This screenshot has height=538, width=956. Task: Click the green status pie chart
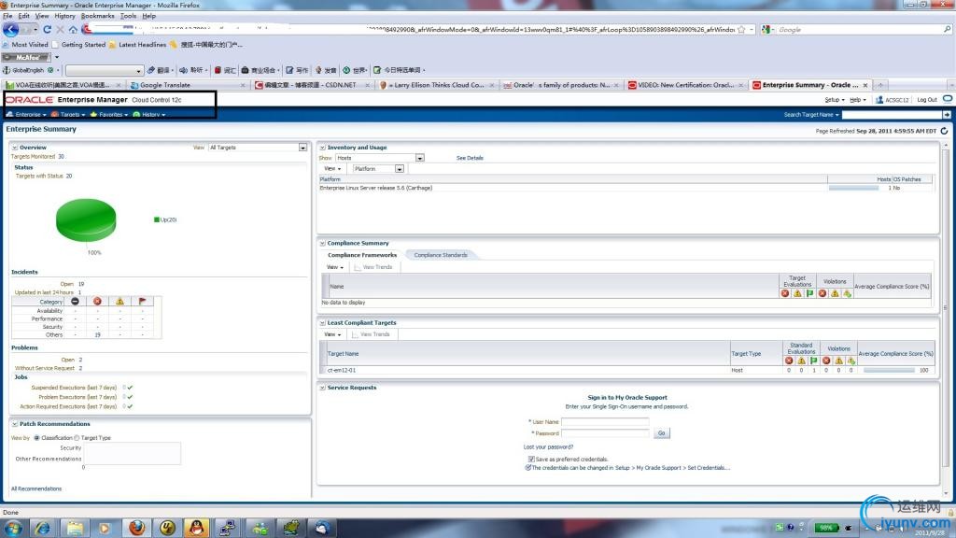pyautogui.click(x=86, y=219)
